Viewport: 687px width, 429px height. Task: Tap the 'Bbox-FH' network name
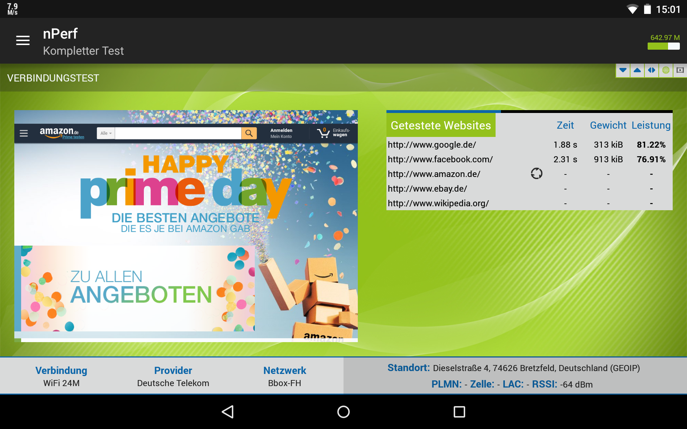(x=285, y=383)
